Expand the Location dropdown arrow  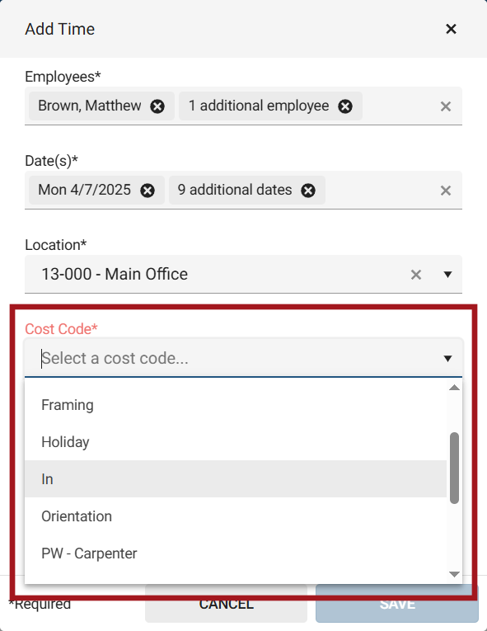(x=447, y=275)
